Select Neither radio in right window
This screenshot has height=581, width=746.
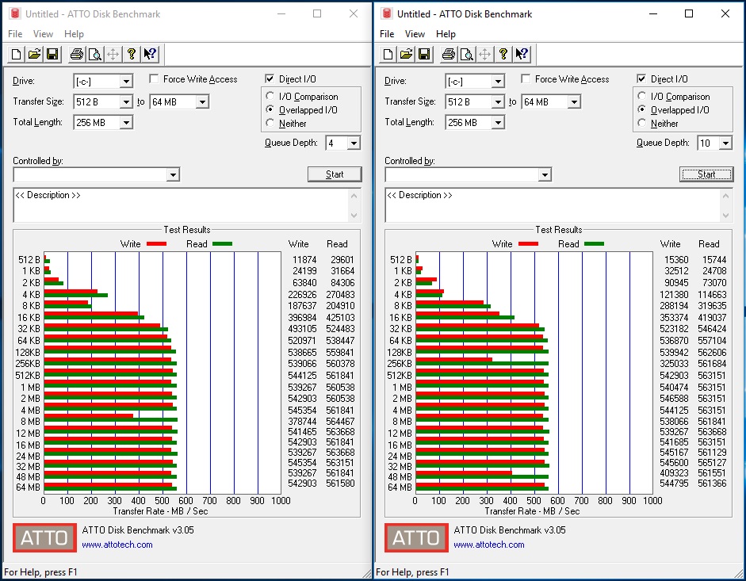pos(641,123)
